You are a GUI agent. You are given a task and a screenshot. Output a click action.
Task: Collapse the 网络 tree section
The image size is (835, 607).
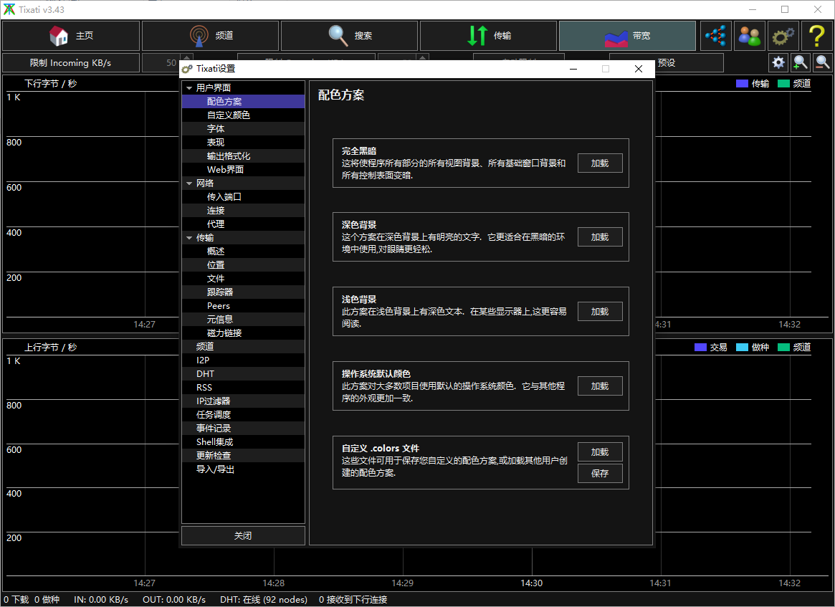pyautogui.click(x=189, y=183)
